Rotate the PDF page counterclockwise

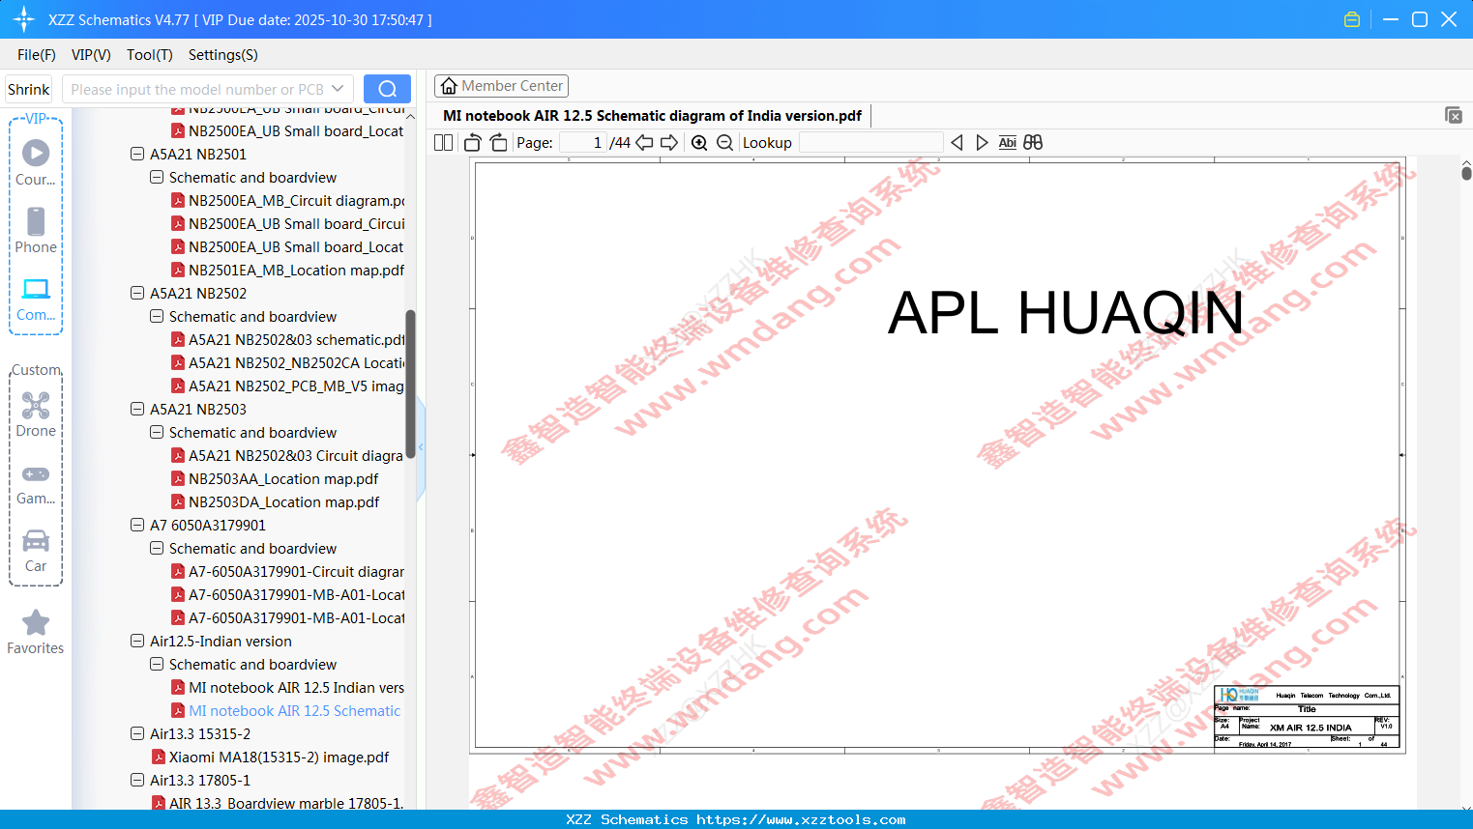pyautogui.click(x=473, y=143)
